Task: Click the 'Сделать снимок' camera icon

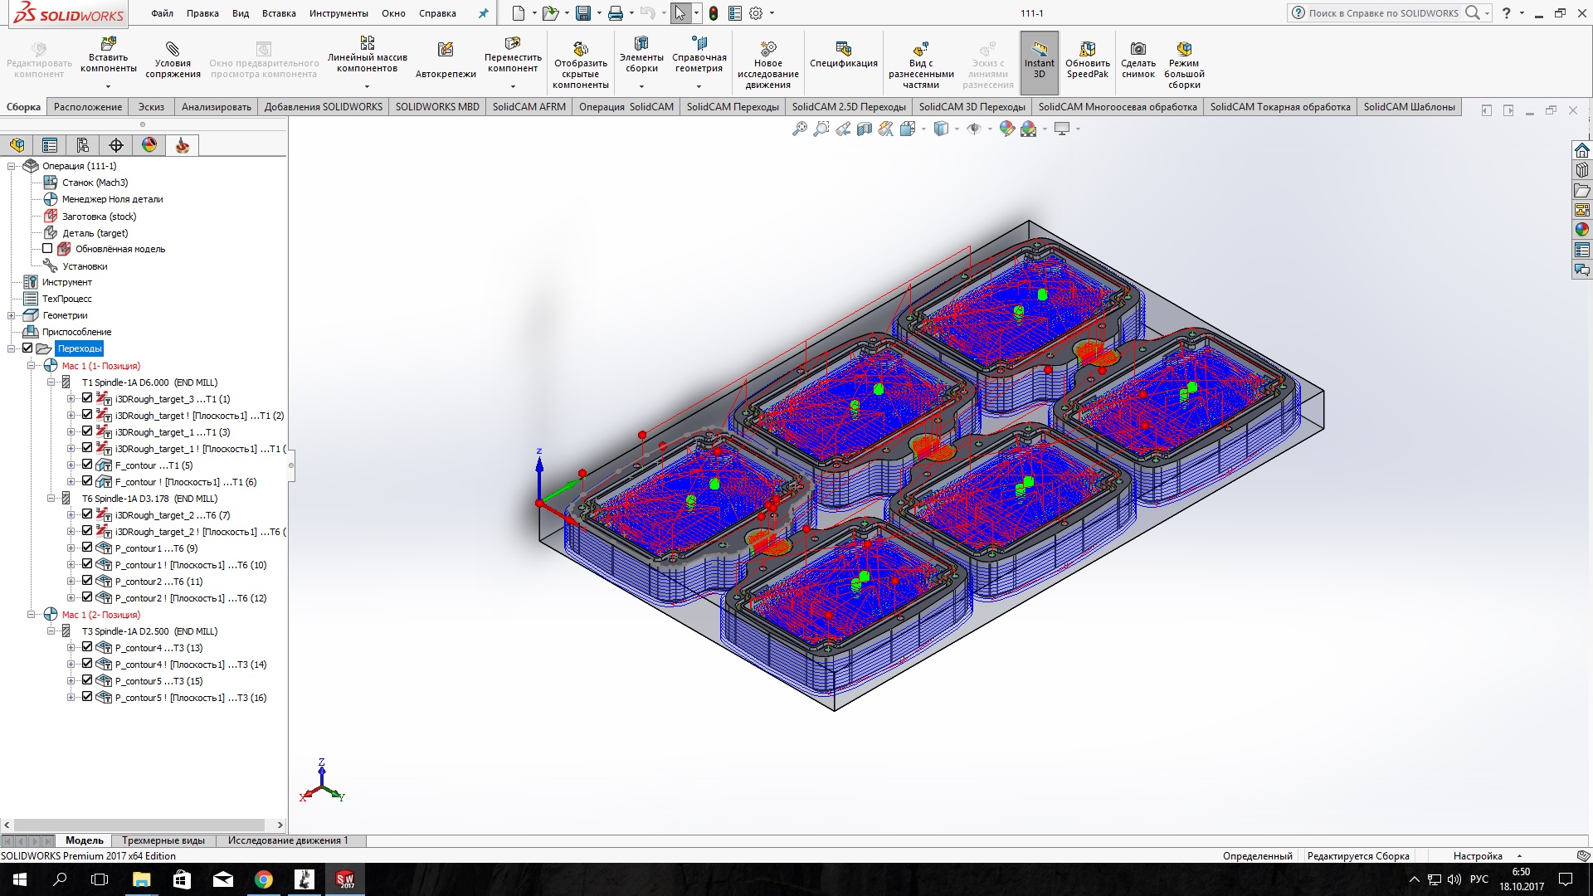Action: (x=1138, y=50)
